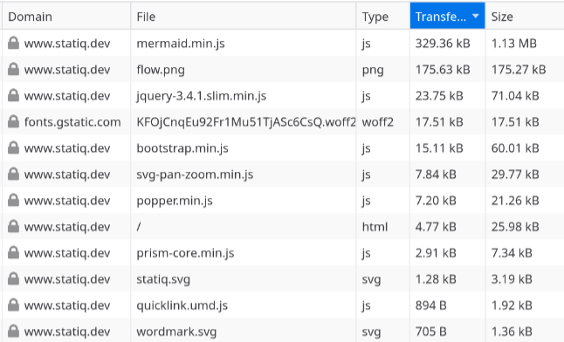Click the lock icon beside fonts.gstatic.com
The width and height of the screenshot is (564, 342).
point(14,122)
